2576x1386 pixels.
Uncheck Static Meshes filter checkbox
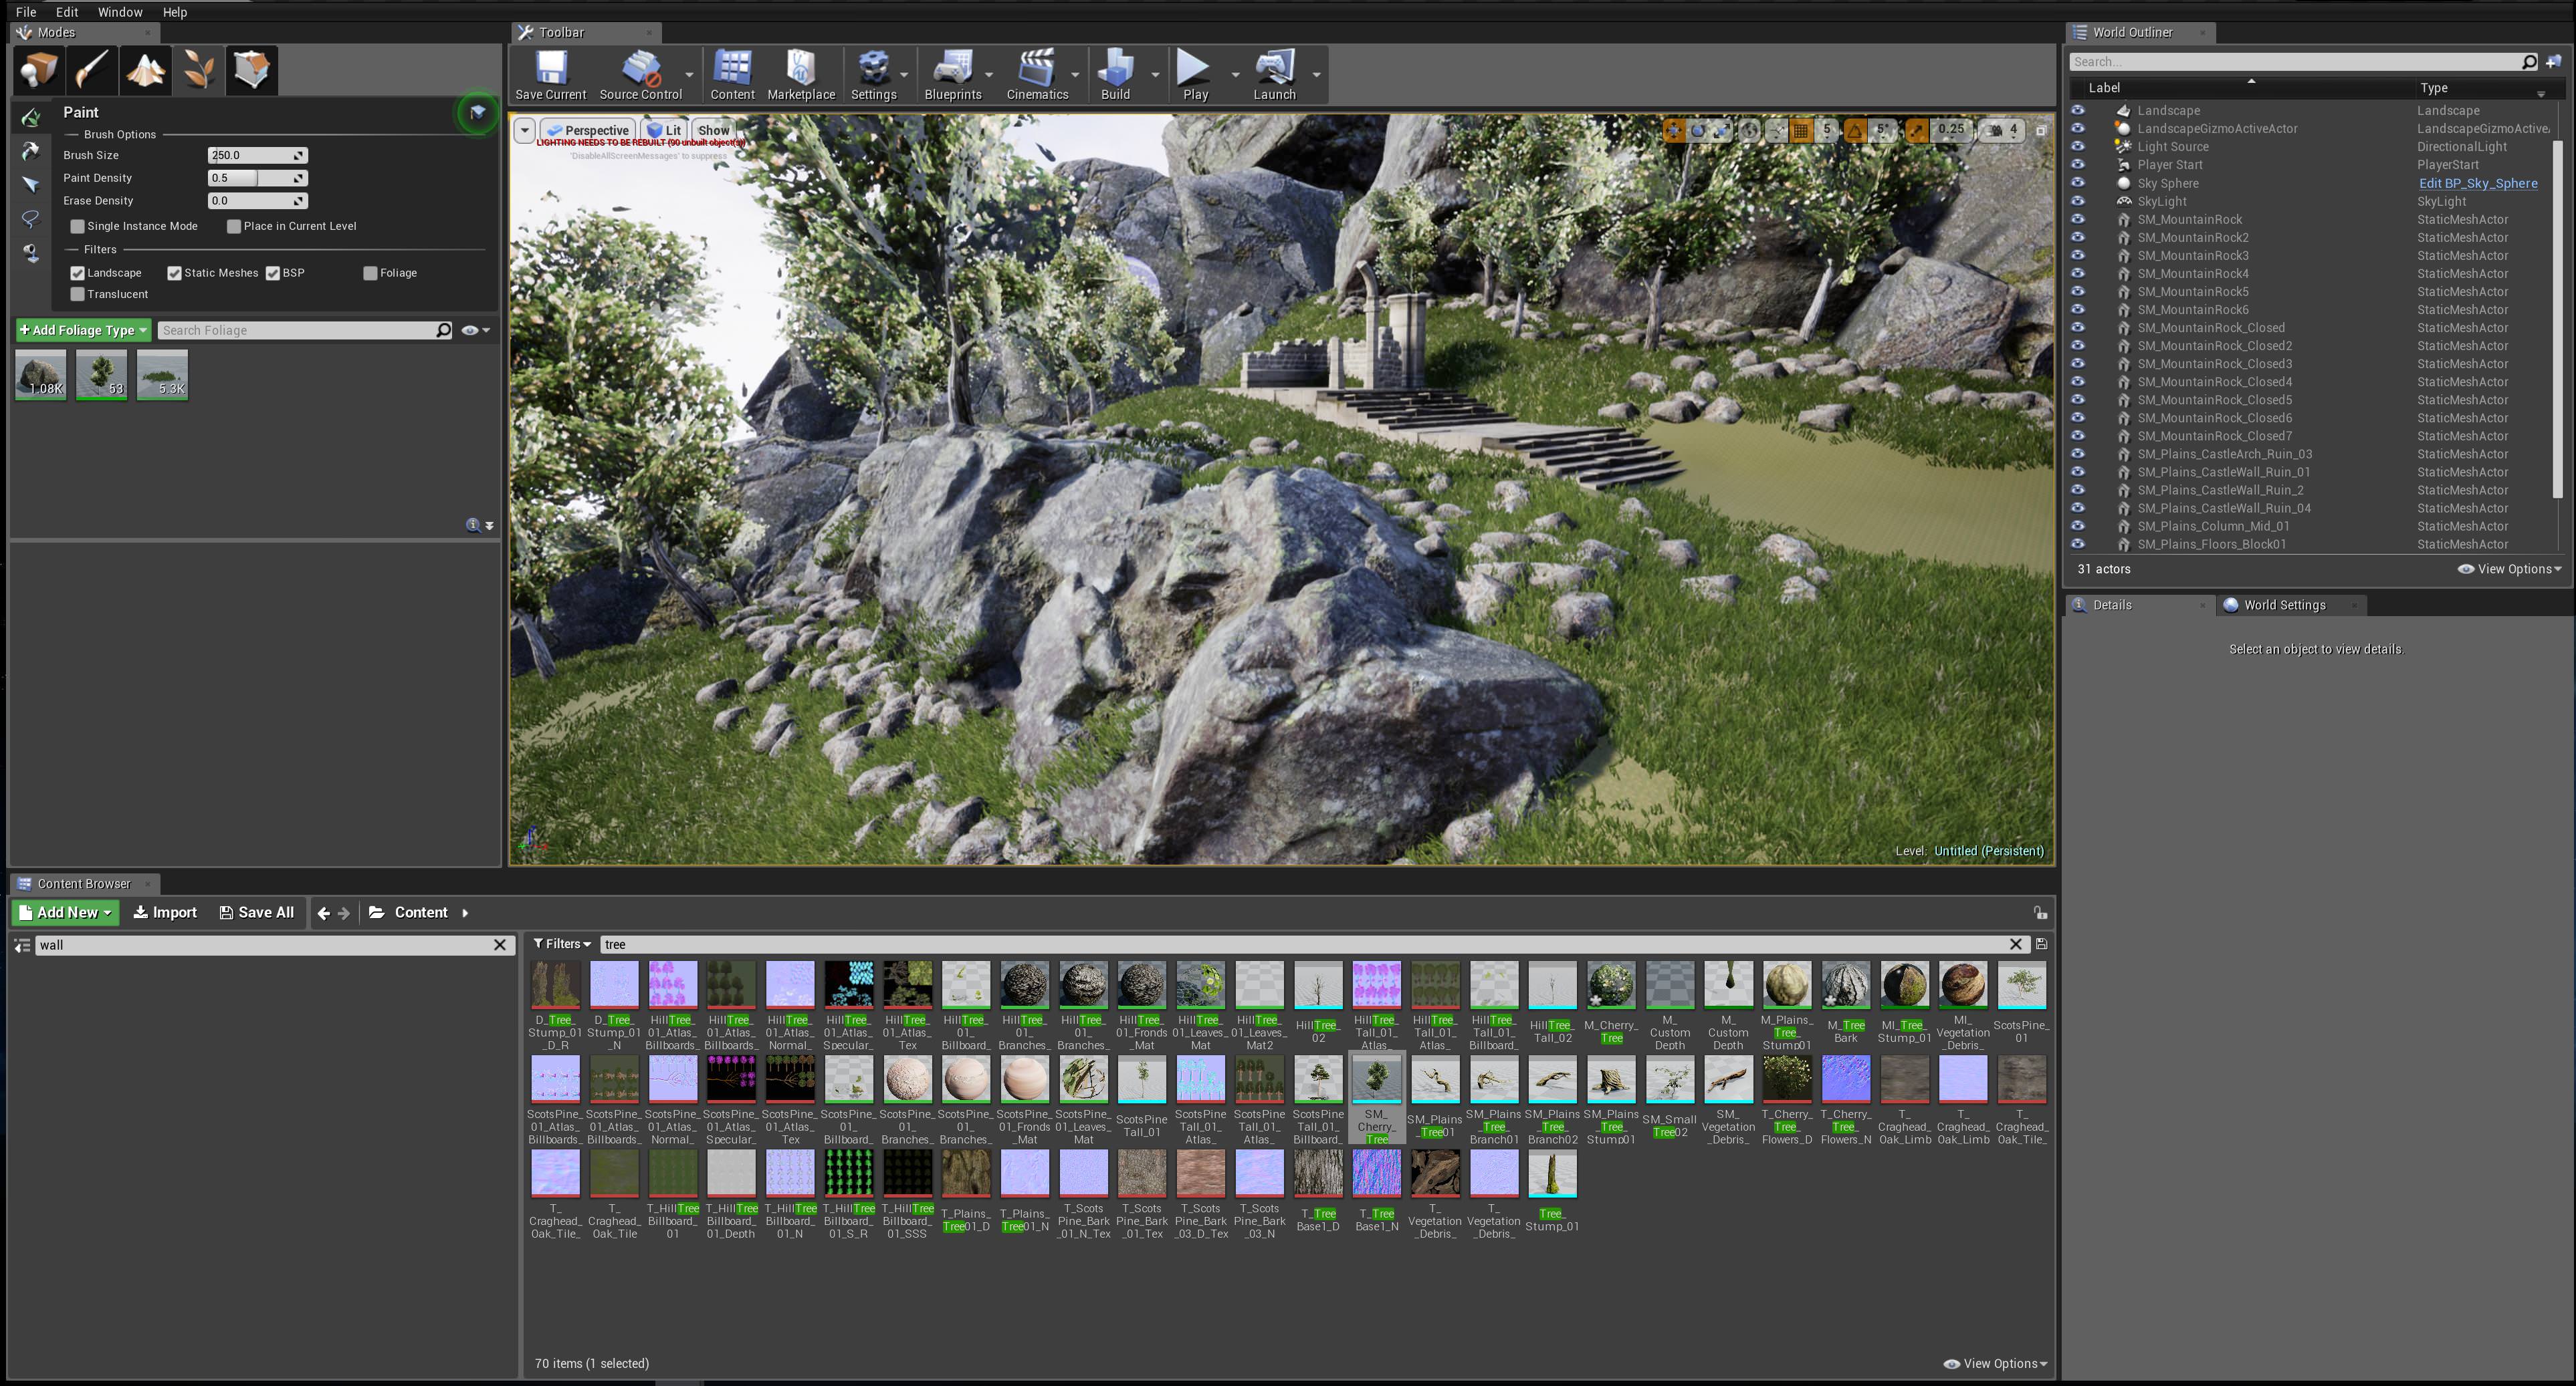point(174,274)
